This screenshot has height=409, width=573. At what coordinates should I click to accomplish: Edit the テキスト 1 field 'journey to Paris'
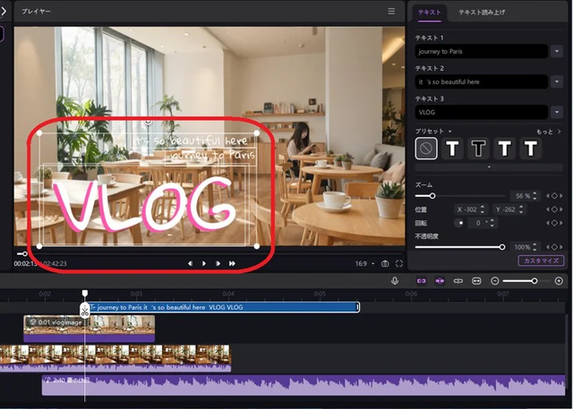tap(482, 52)
